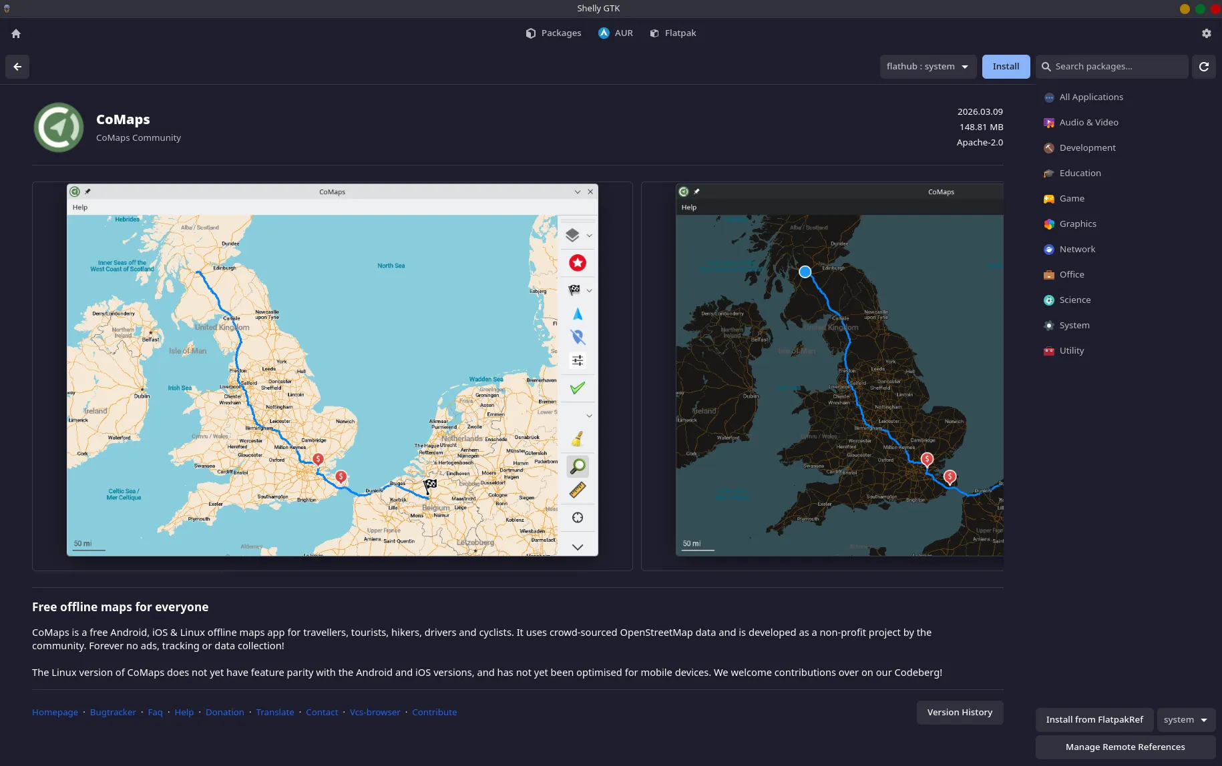The height and width of the screenshot is (766, 1222).
Task: Click the back arrow button
Action: pyautogui.click(x=17, y=67)
